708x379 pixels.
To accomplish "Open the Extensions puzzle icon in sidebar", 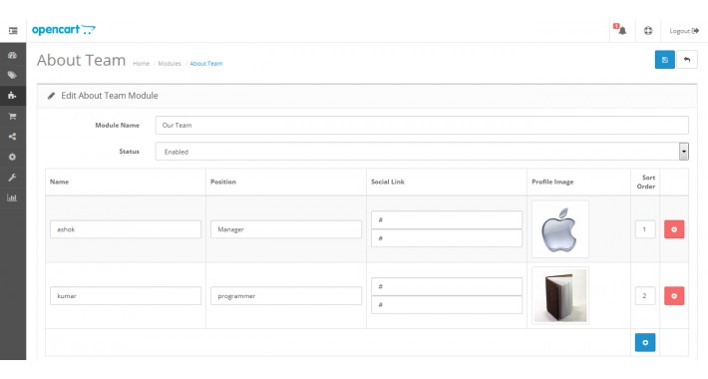I will (12, 96).
